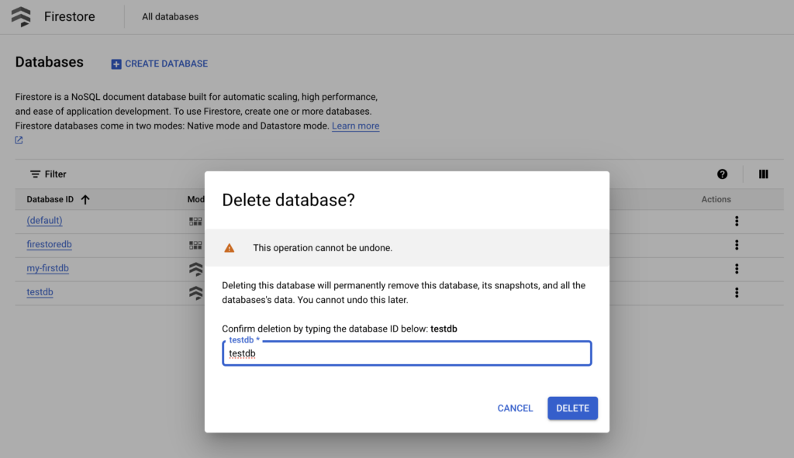Click the mode icon in the firestoredb row

195,245
